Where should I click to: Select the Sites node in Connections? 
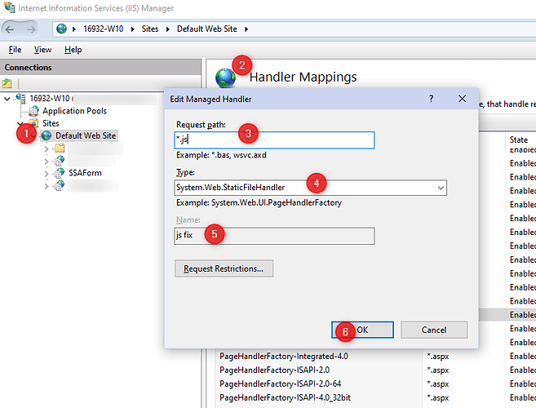(51, 123)
